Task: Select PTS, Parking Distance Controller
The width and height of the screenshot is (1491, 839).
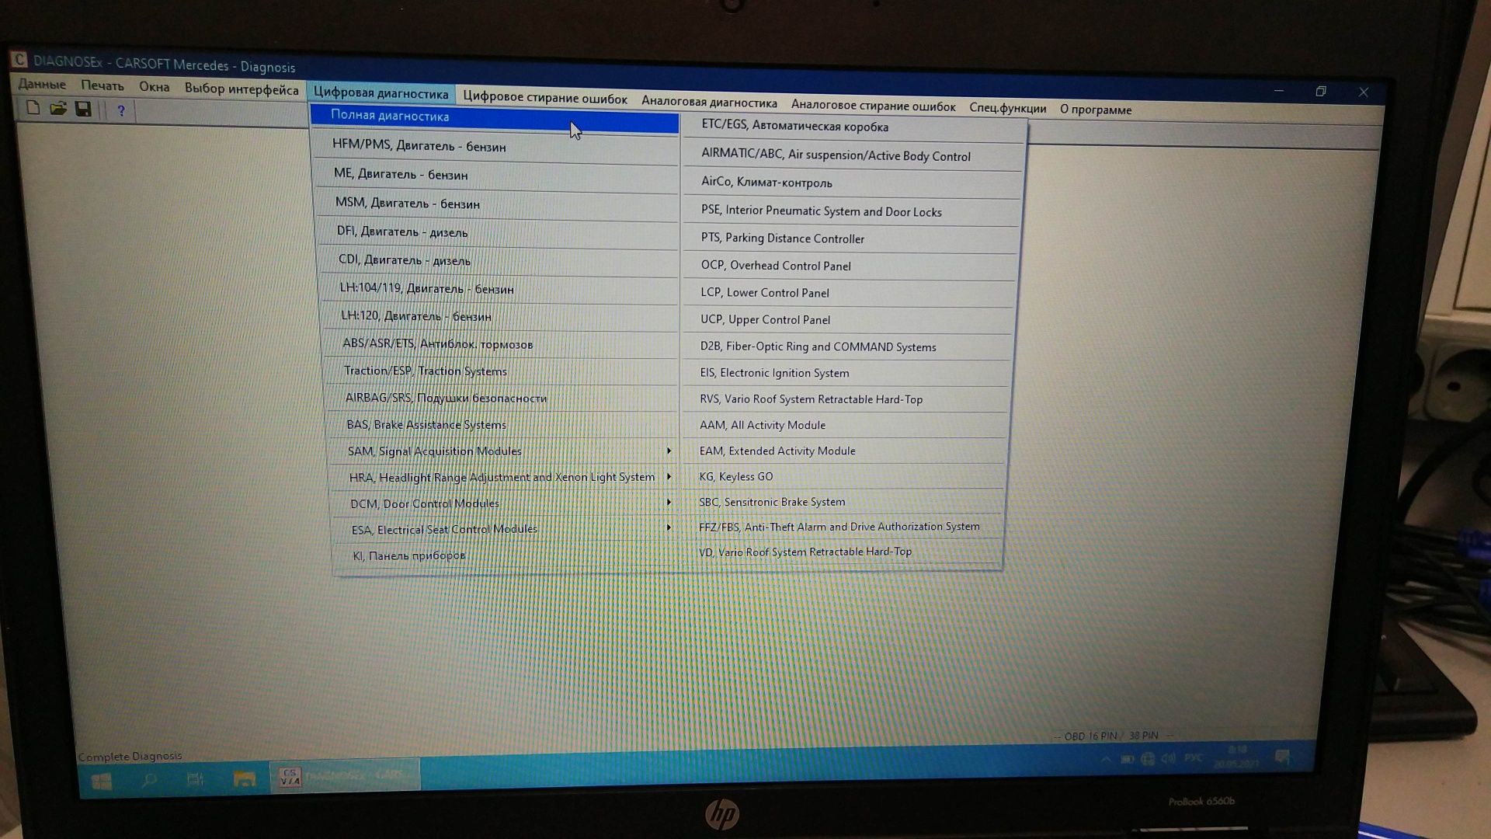Action: click(850, 239)
